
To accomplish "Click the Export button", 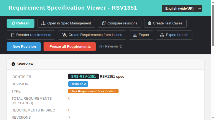I will coord(141,35).
